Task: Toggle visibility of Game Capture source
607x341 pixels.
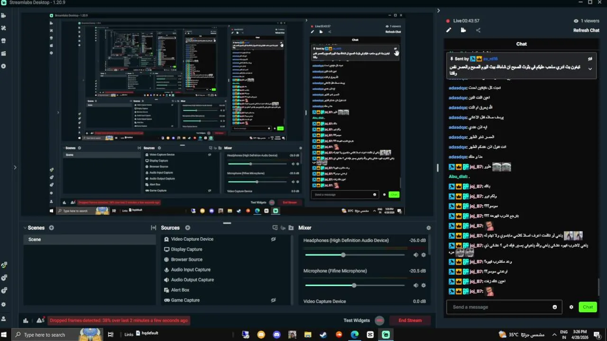Action: point(273,300)
